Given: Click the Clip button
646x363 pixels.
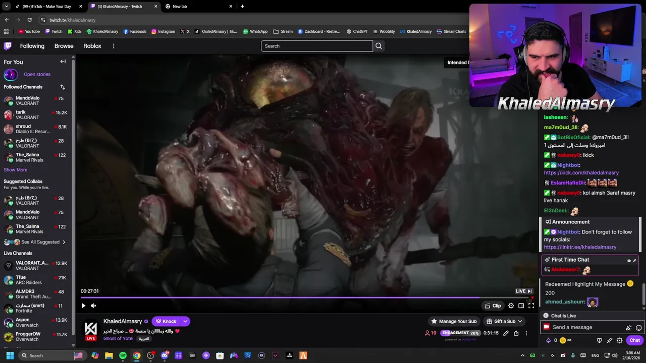Looking at the screenshot, I should 493,306.
